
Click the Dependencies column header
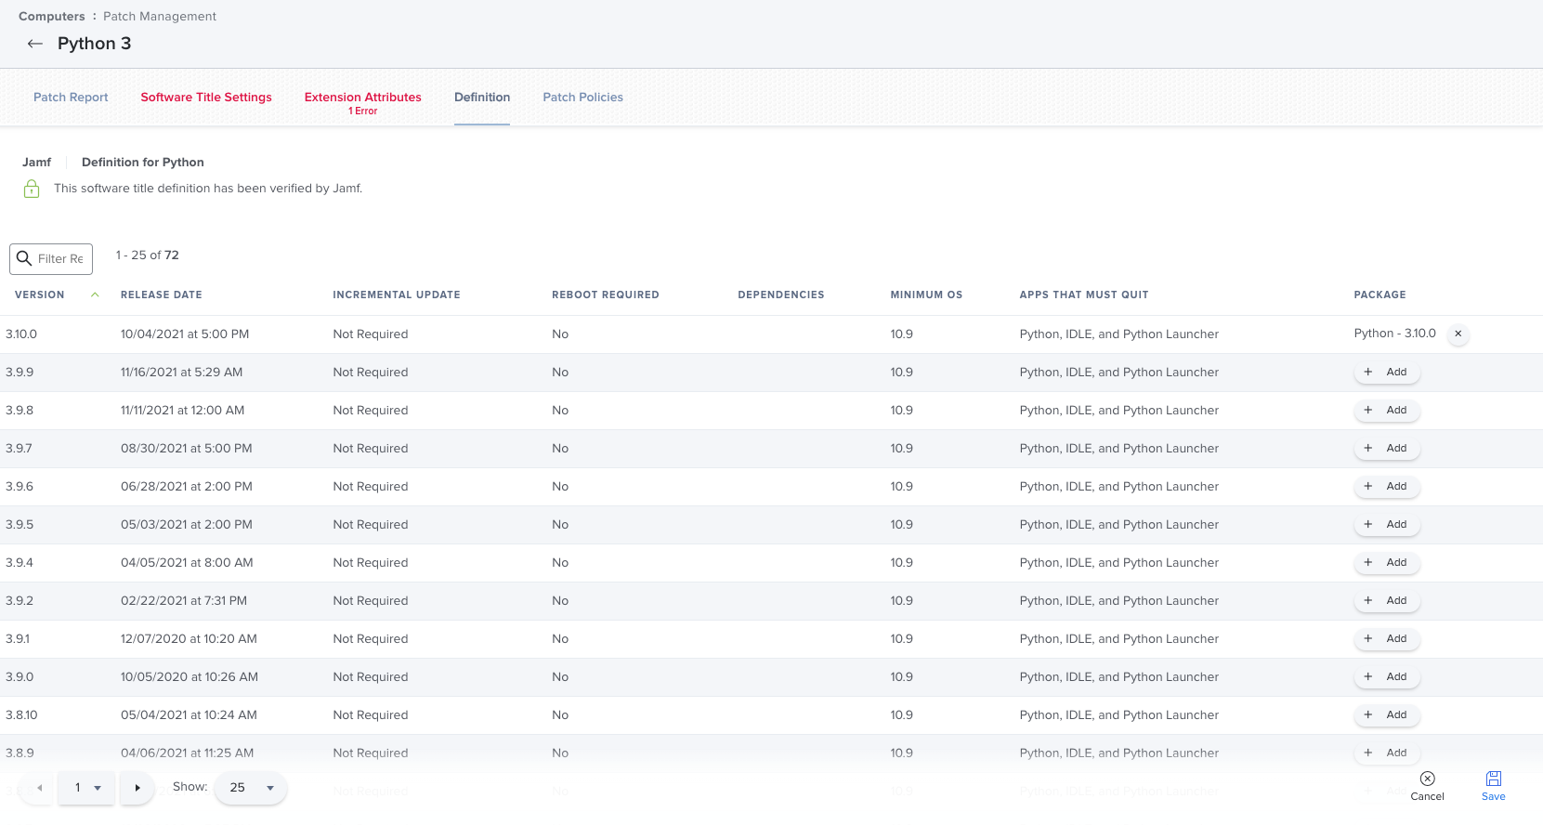point(781,295)
